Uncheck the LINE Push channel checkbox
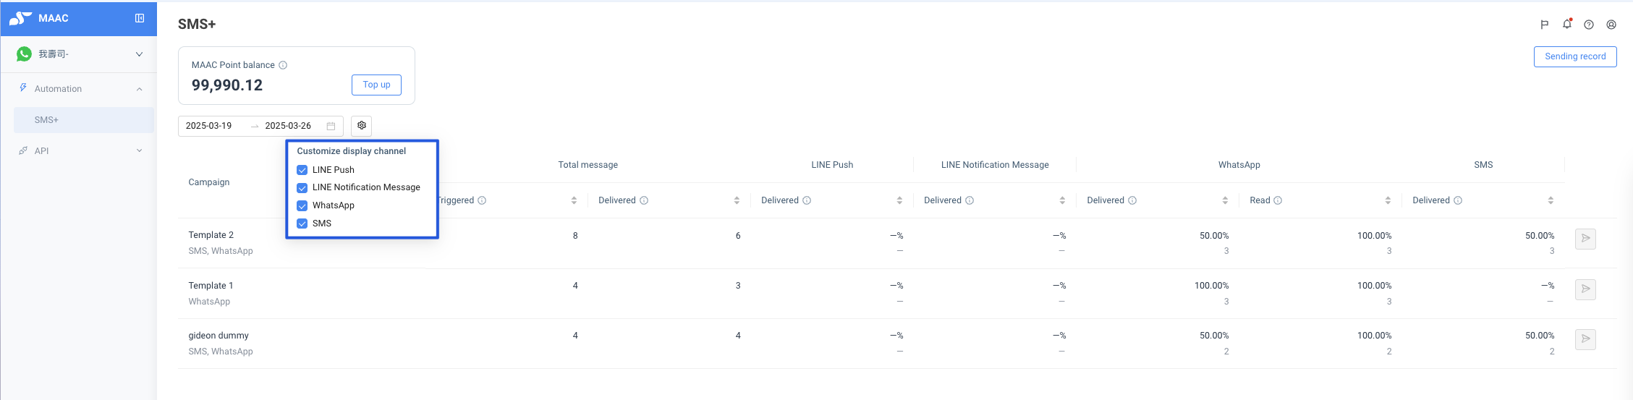The height and width of the screenshot is (400, 1633). (x=302, y=170)
